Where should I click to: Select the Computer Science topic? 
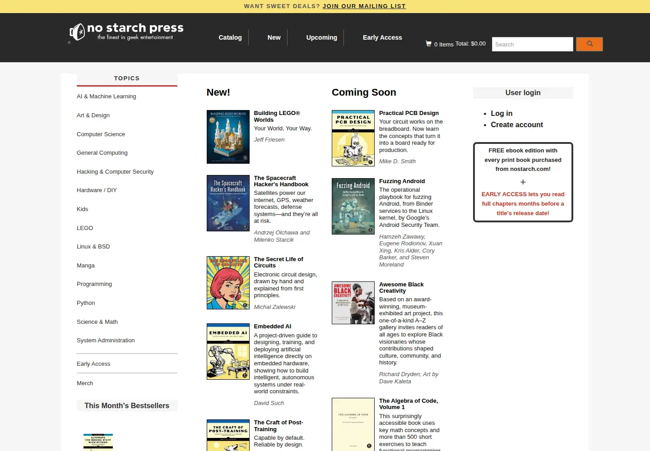click(x=101, y=134)
